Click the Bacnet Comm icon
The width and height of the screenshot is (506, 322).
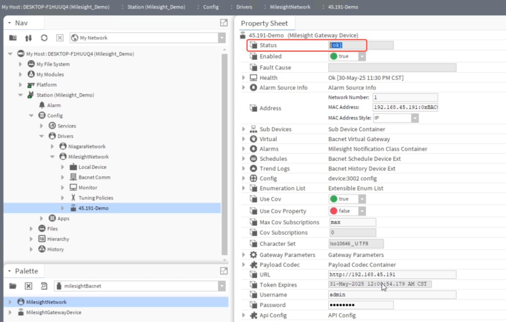[x=73, y=177]
